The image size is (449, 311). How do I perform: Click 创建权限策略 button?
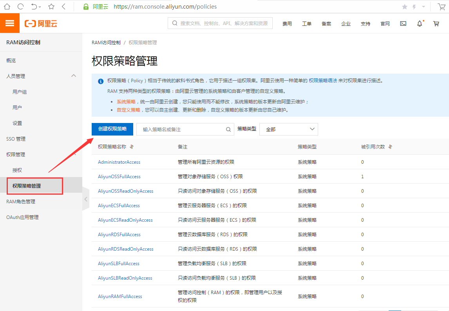tap(112, 129)
